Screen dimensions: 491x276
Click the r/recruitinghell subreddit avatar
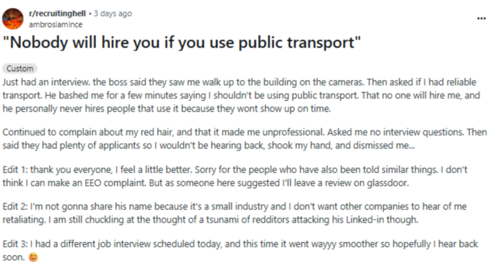(x=13, y=19)
